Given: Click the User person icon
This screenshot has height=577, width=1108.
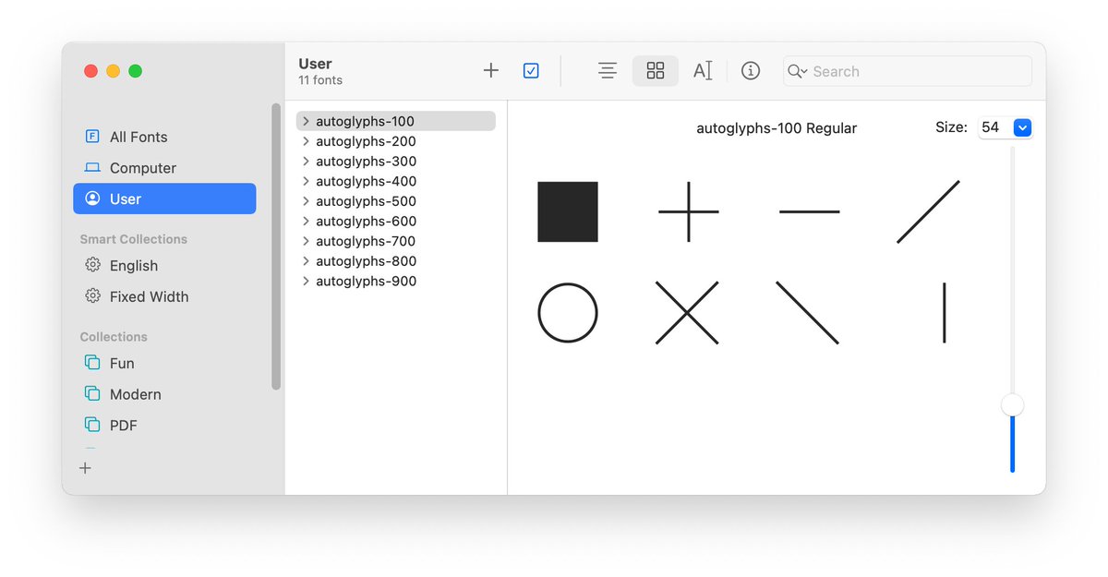Looking at the screenshot, I should pos(92,198).
